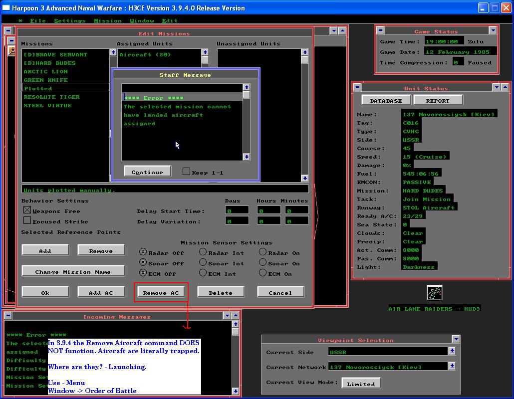Collapse Viewpoint Selection panel arrow
This screenshot has height=399, width=514.
tap(456, 339)
